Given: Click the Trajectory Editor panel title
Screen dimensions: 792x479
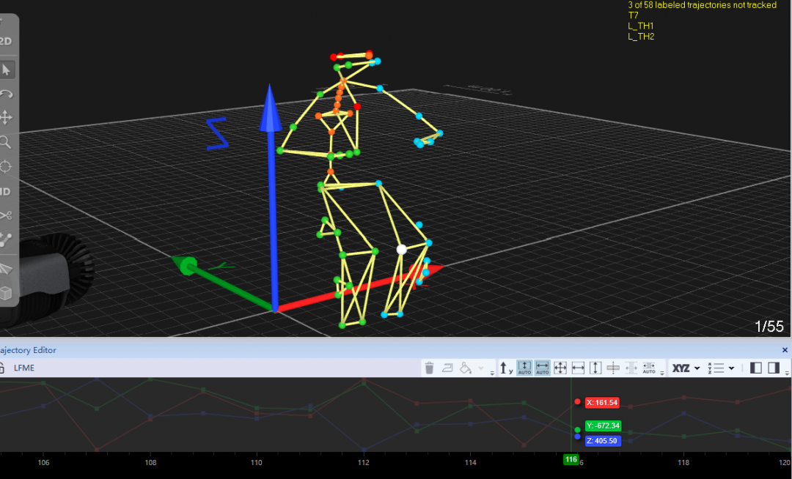Looking at the screenshot, I should [x=28, y=350].
